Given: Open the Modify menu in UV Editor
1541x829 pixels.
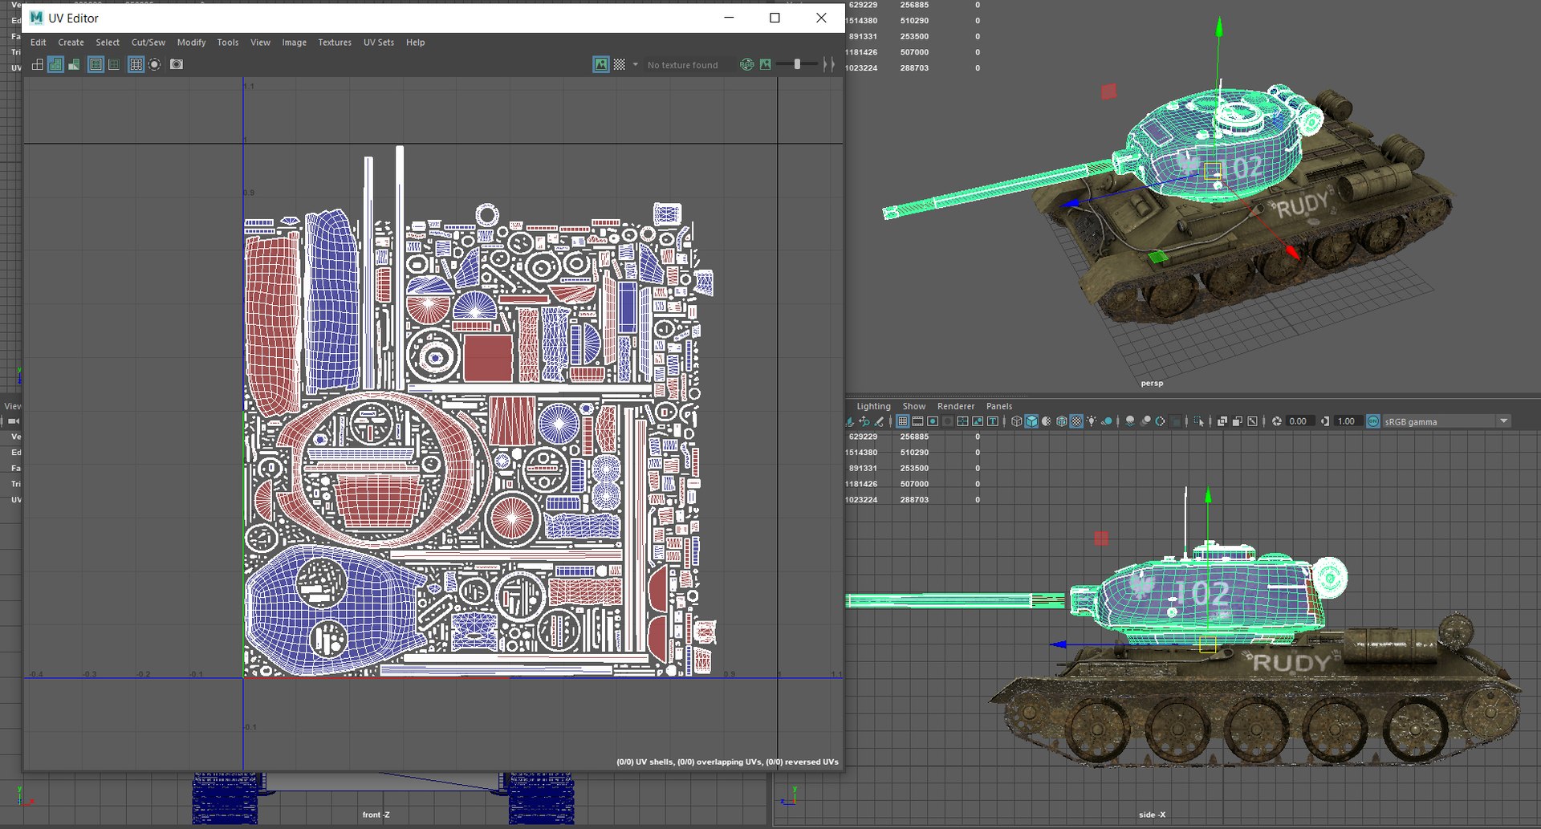Looking at the screenshot, I should click(191, 43).
